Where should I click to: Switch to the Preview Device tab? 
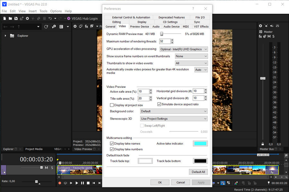pos(140,27)
